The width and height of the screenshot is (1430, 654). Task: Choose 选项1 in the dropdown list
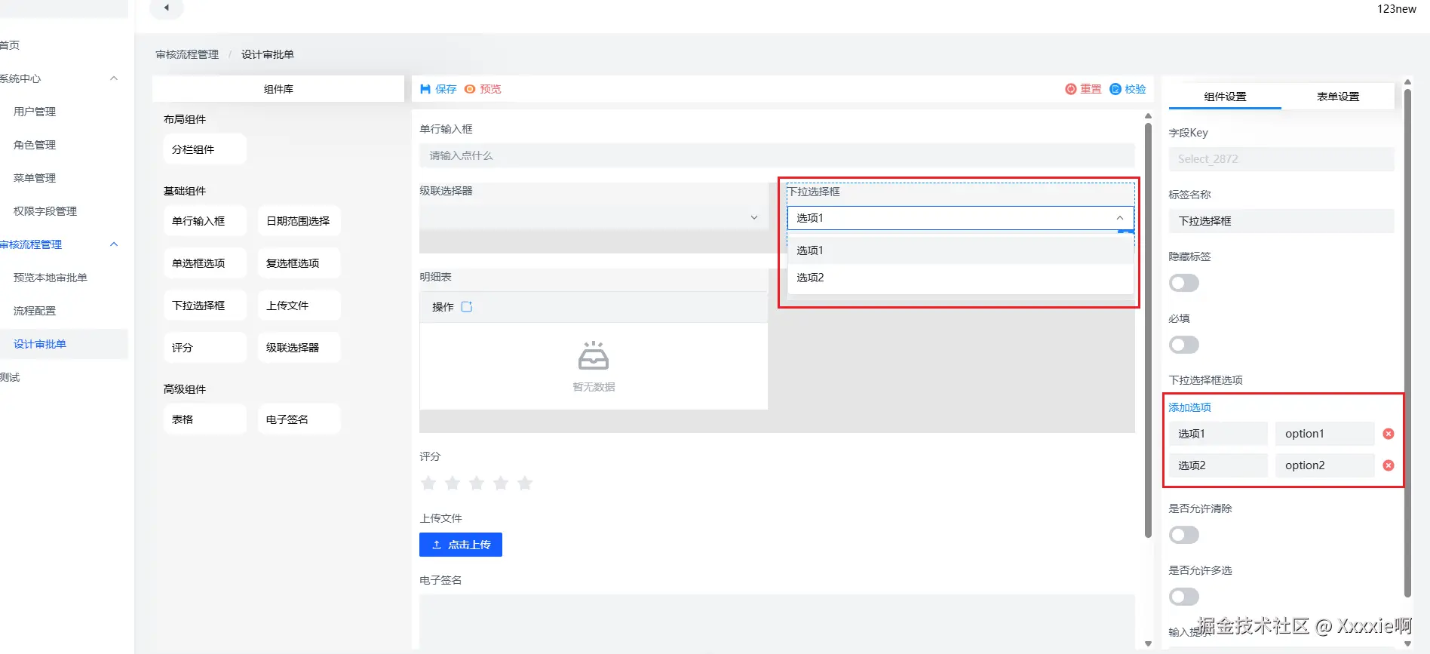(960, 250)
